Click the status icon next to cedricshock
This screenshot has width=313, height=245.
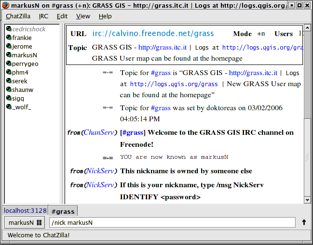click(x=9, y=29)
